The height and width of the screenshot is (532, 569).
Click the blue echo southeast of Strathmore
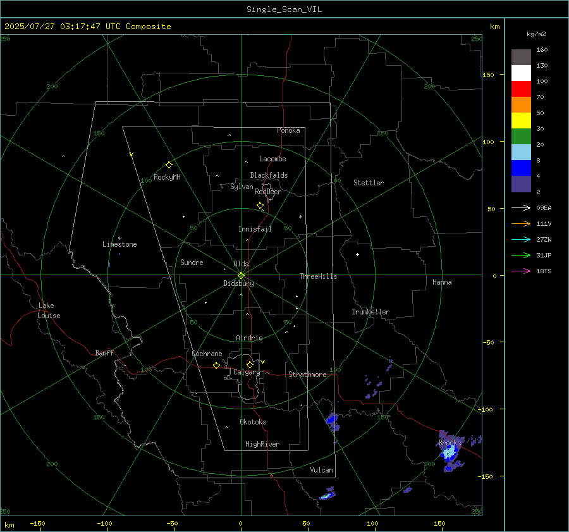[332, 421]
